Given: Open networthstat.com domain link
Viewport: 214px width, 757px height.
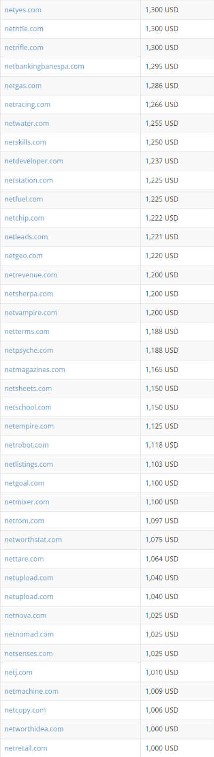Looking at the screenshot, I should [x=33, y=540].
